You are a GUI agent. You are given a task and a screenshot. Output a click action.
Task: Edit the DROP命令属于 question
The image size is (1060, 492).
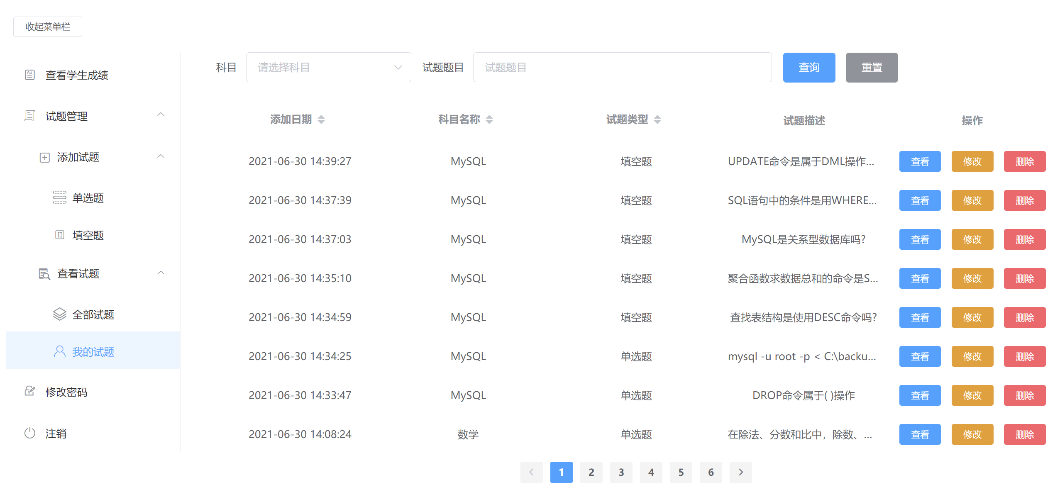[x=972, y=395]
